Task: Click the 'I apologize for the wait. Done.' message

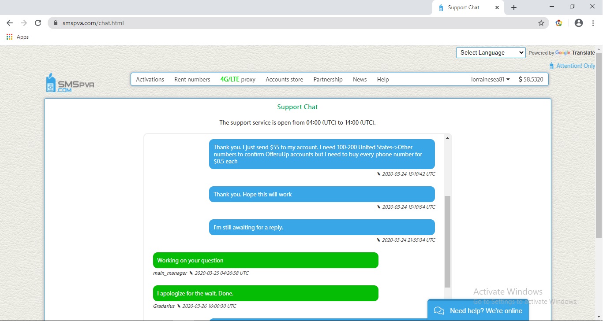Action: click(x=266, y=293)
